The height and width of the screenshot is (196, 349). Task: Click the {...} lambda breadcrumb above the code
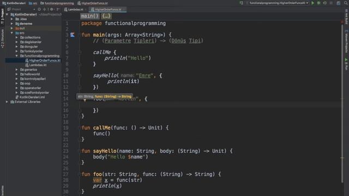click(x=106, y=16)
